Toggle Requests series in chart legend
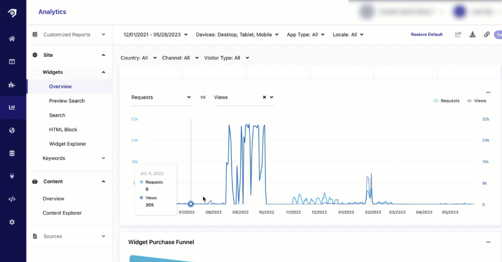 [x=446, y=101]
